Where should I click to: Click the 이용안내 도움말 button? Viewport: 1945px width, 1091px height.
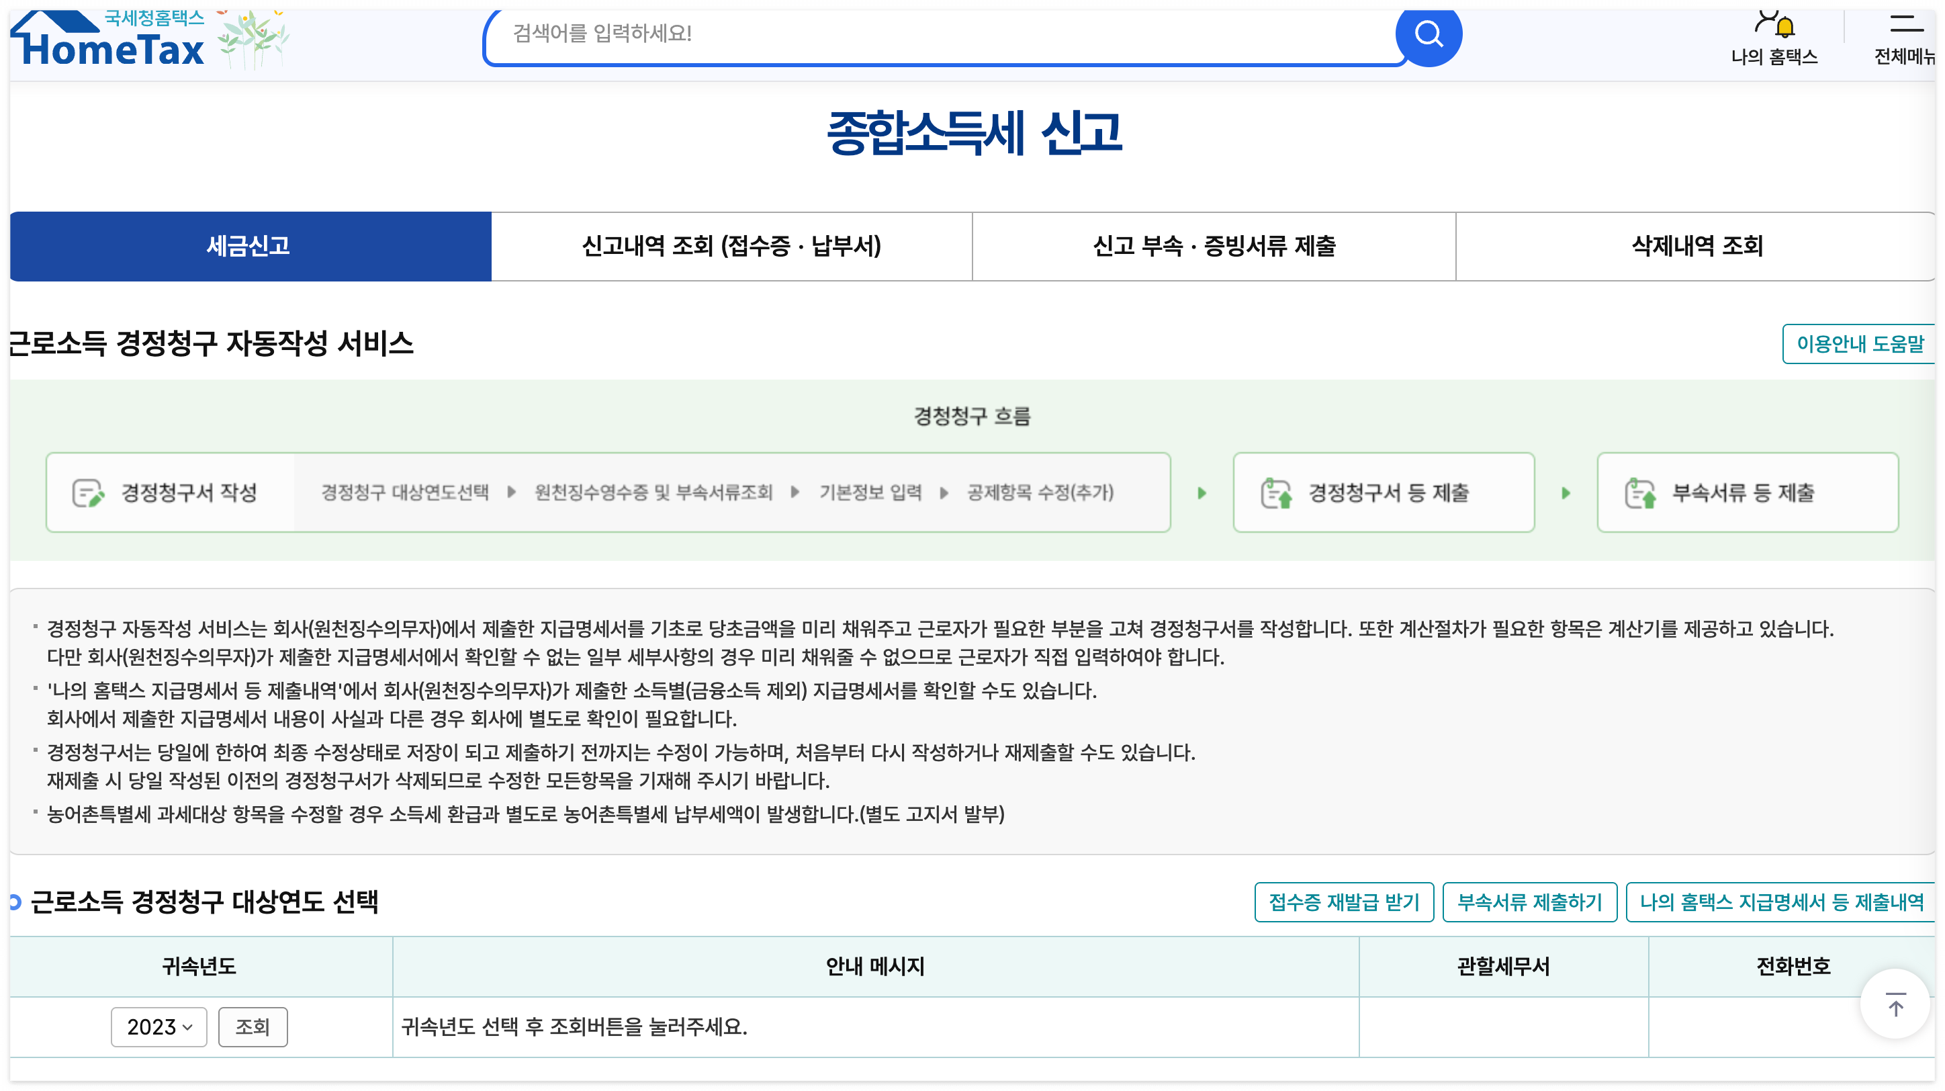pos(1859,344)
